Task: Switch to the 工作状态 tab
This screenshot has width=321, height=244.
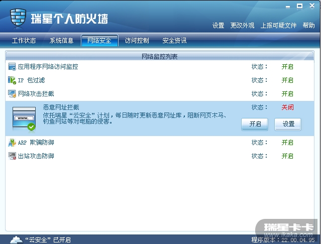Action: pos(24,41)
